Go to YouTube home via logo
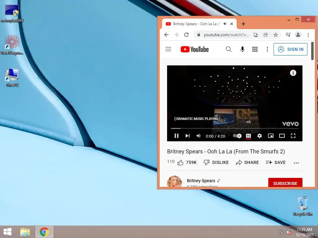318x238 pixels. (194, 49)
